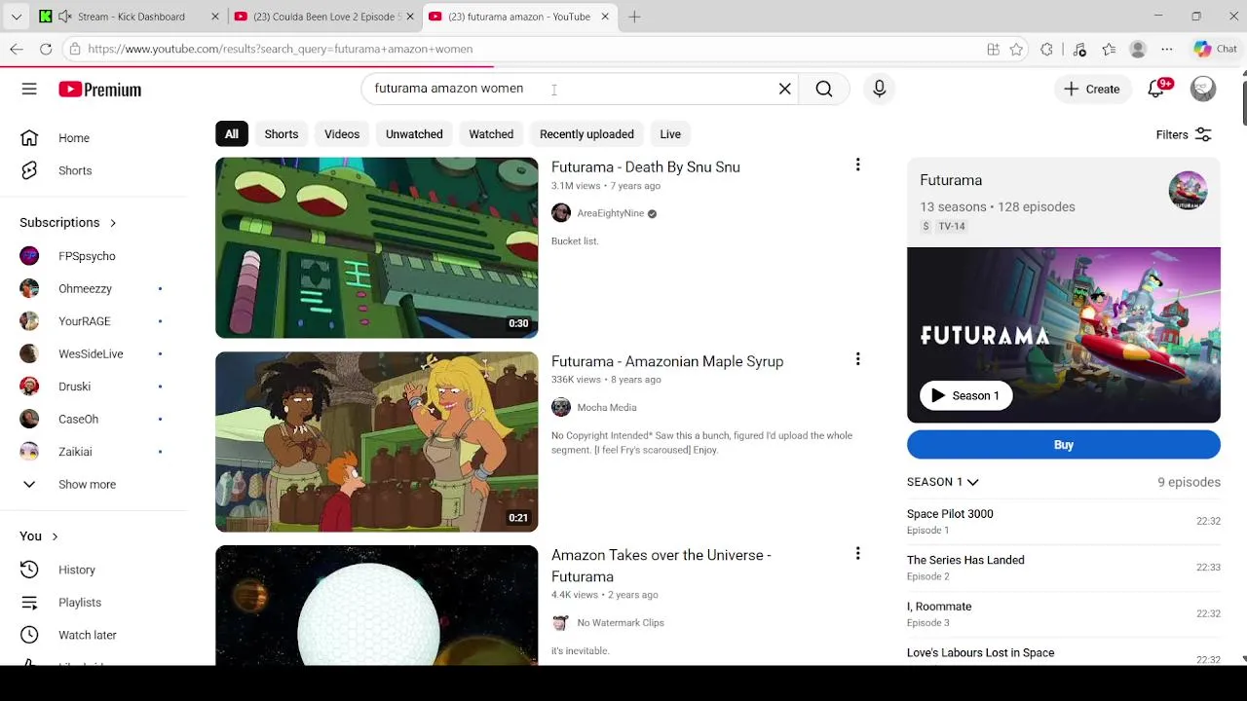Reload the page
This screenshot has height=701, width=1247.
[x=46, y=49]
